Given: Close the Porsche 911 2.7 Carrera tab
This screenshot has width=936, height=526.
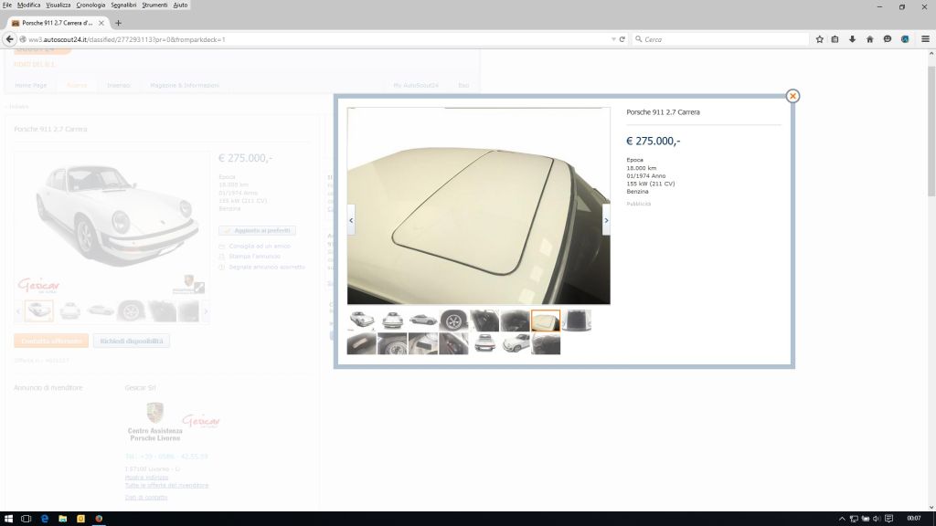Looking at the screenshot, I should tap(101, 23).
